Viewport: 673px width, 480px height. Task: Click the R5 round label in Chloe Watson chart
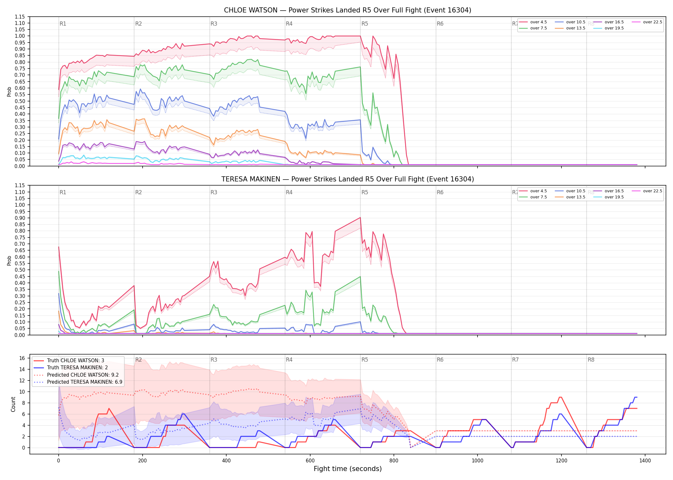[x=365, y=24]
